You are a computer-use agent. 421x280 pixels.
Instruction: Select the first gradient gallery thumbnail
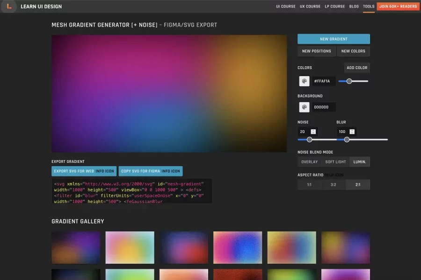pos(76,247)
